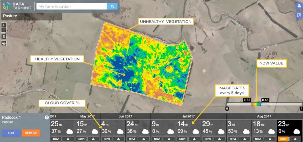Click the Data Farming logo
Viewport: 303px width, 142px height.
coord(17,6)
